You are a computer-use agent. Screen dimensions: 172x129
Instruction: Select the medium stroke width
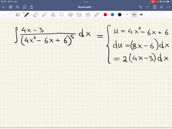pos(134,15)
